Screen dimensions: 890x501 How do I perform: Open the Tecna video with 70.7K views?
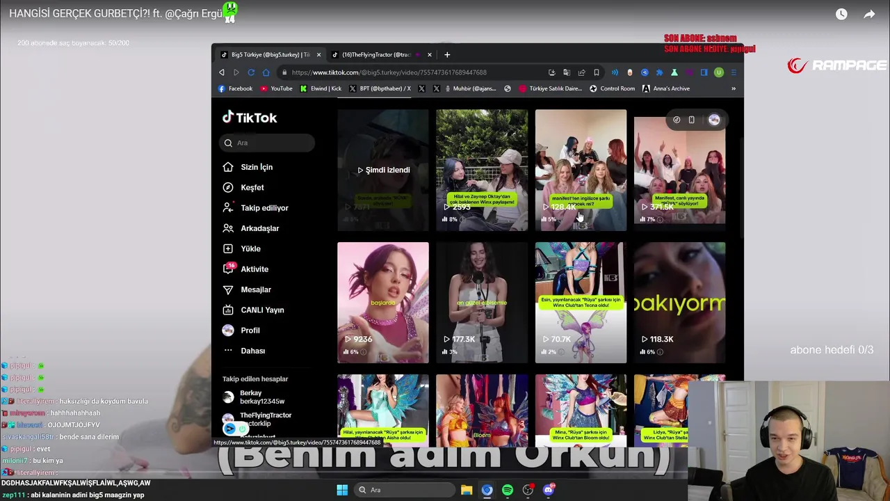(581, 303)
